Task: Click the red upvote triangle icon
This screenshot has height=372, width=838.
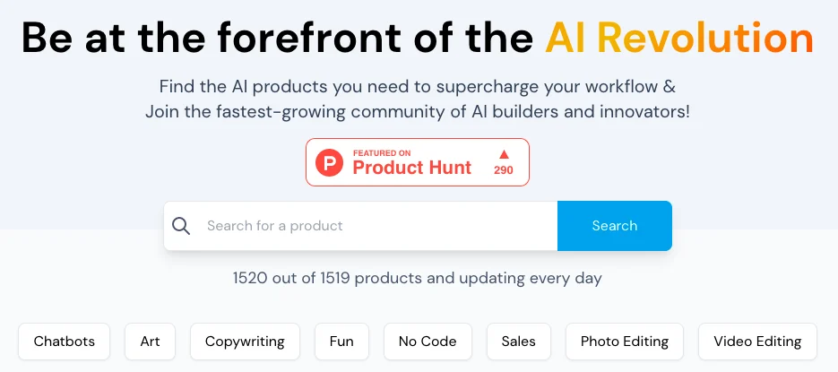Action: (504, 154)
